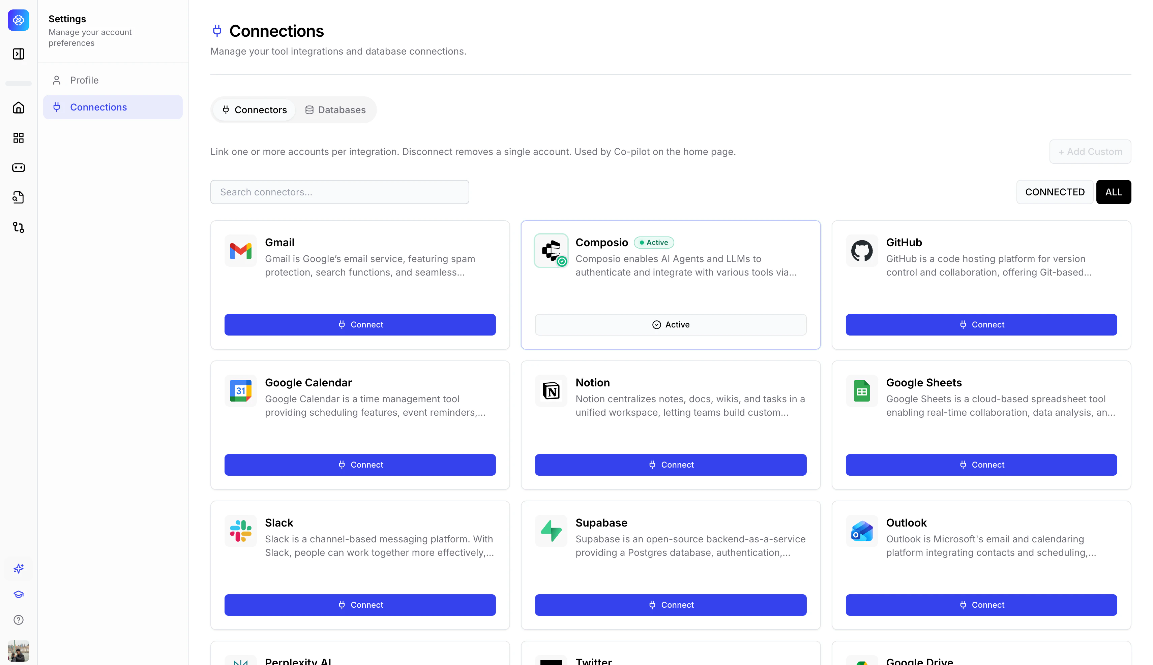The width and height of the screenshot is (1153, 665).
Task: Open the bot agents icon in sidebar
Action: [x=18, y=168]
